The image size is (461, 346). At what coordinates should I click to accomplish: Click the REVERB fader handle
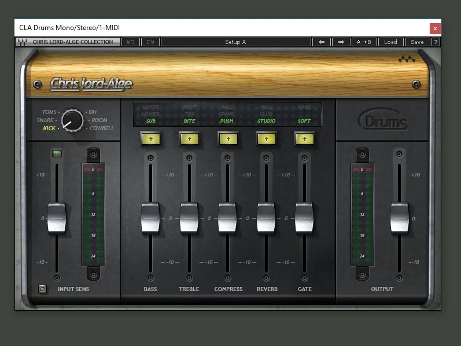266,218
